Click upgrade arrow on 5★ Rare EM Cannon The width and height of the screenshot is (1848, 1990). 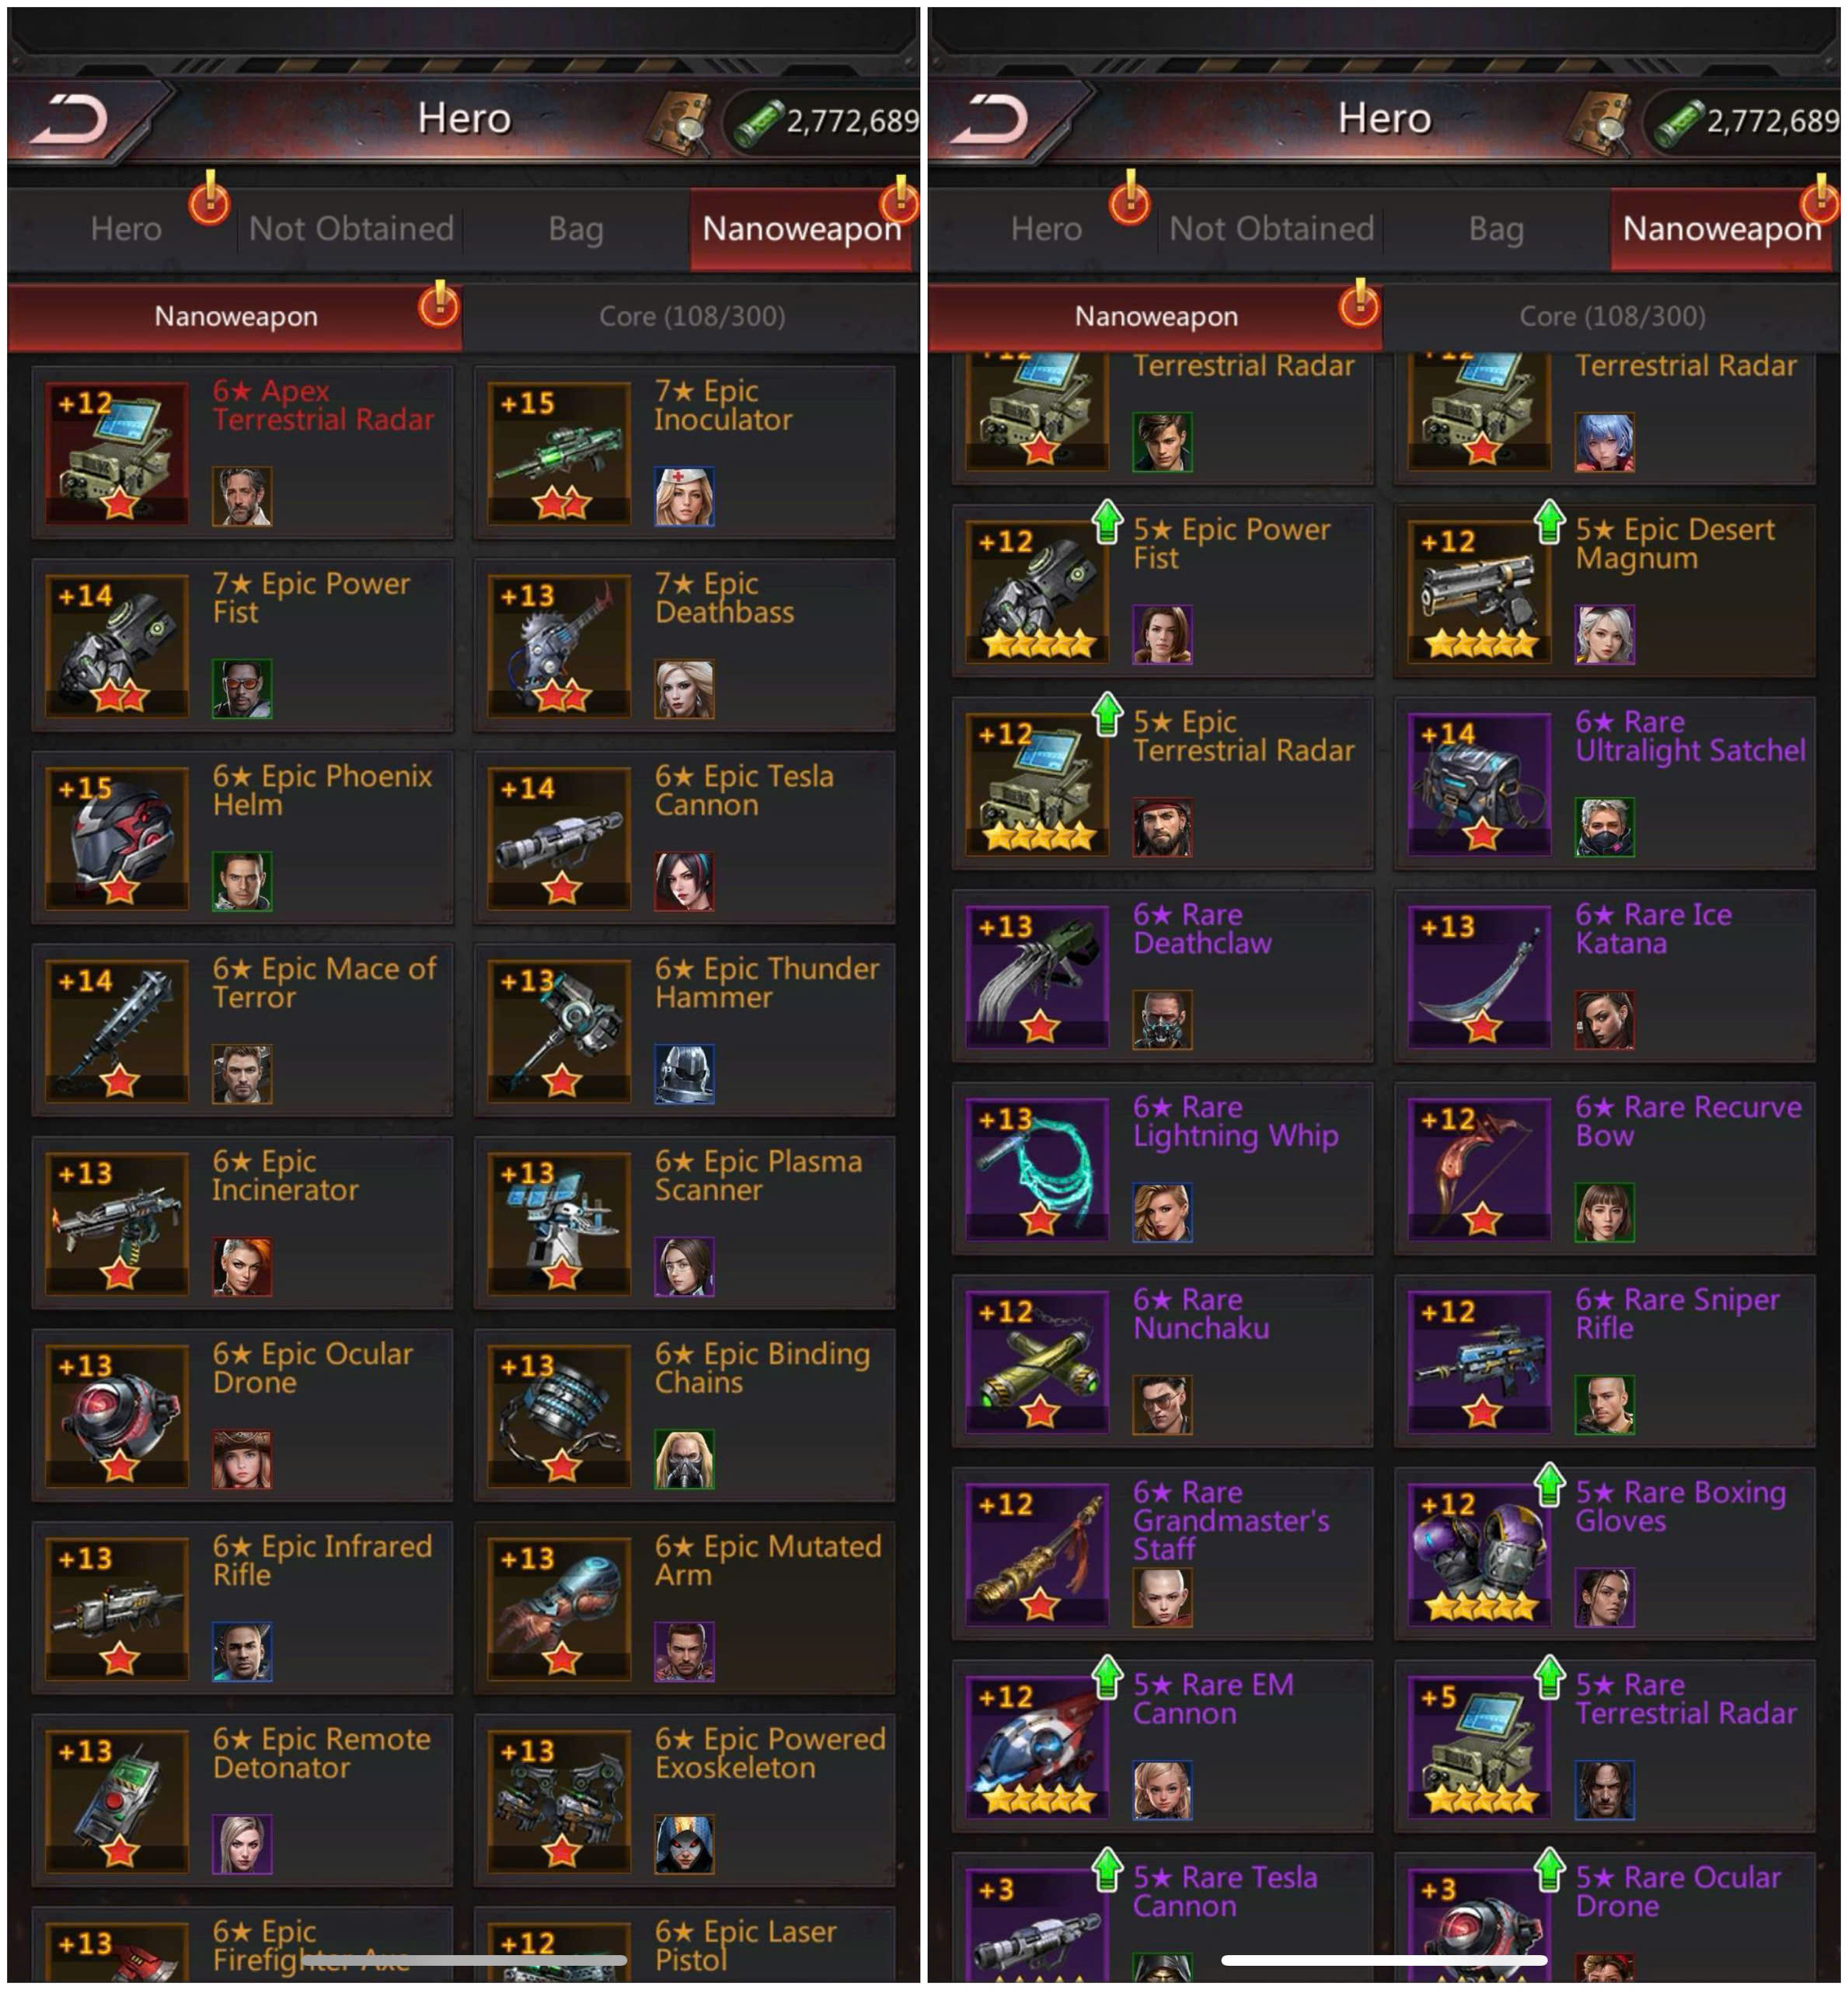pyautogui.click(x=1107, y=1677)
